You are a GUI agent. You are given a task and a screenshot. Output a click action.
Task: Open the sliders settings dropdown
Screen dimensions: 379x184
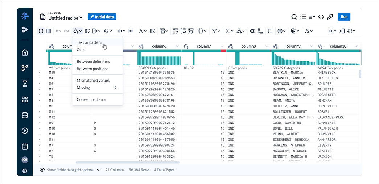(351, 31)
